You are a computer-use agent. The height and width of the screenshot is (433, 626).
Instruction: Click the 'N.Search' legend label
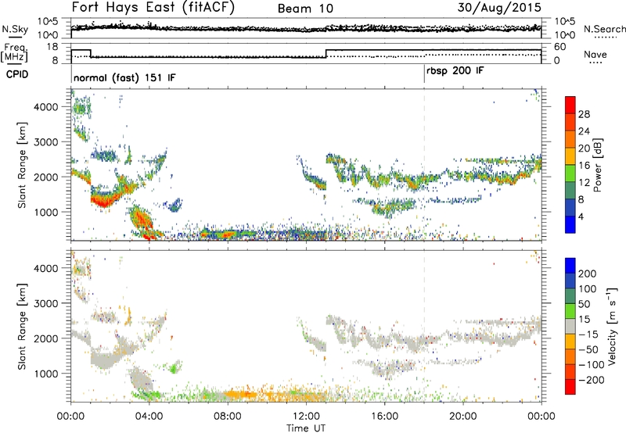[604, 29]
